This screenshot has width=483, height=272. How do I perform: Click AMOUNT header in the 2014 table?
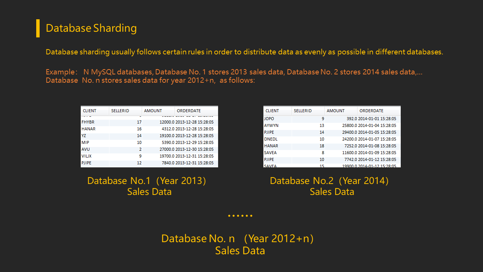click(335, 111)
